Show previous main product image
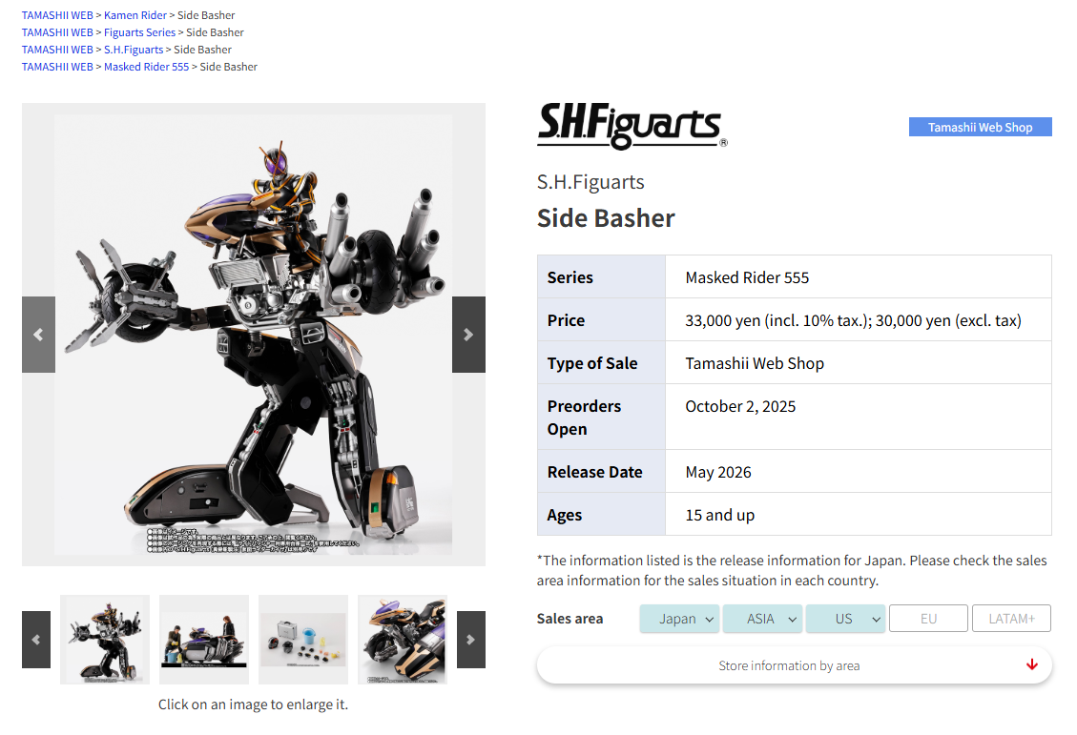 [38, 335]
